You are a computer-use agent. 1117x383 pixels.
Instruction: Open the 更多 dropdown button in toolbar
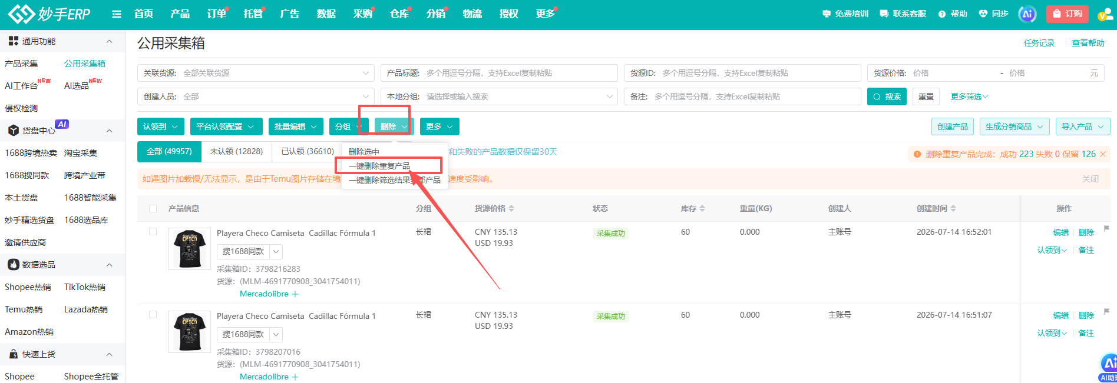(x=439, y=126)
